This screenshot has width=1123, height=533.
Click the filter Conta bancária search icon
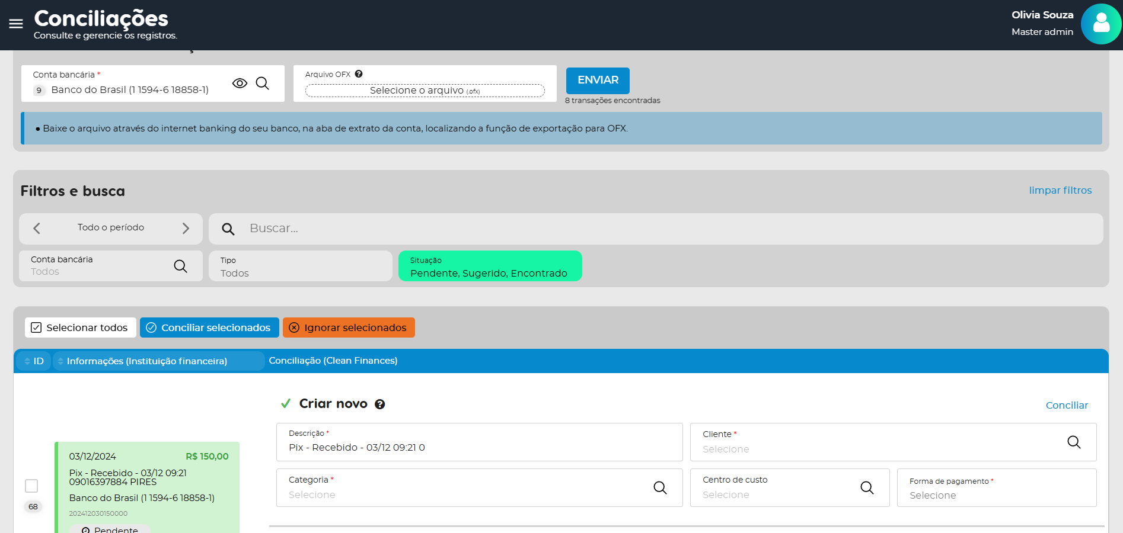pyautogui.click(x=180, y=266)
